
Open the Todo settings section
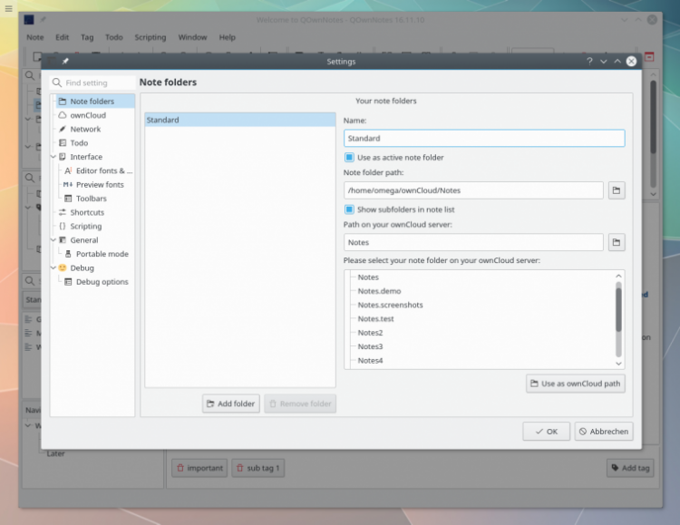pos(79,143)
